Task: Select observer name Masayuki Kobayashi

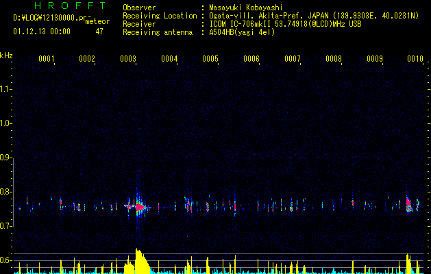Action: 246,8
